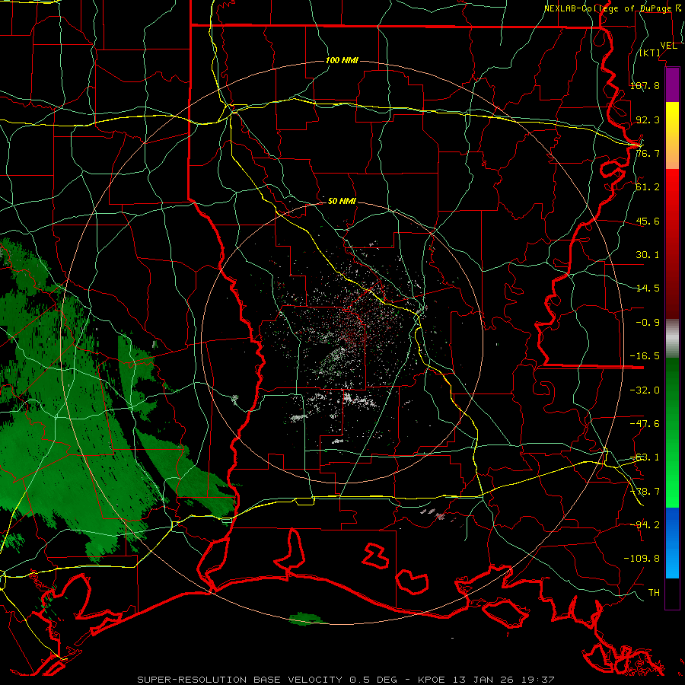
Task: Click the [KT] units label
Action: click(x=650, y=53)
